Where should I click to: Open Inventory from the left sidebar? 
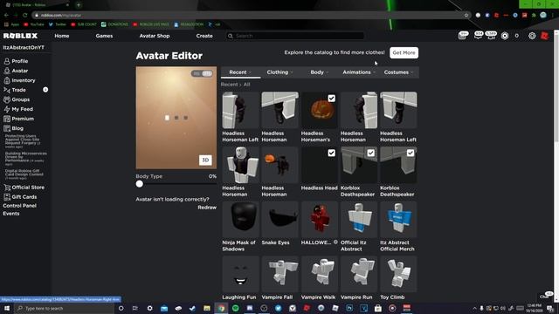coord(19,80)
